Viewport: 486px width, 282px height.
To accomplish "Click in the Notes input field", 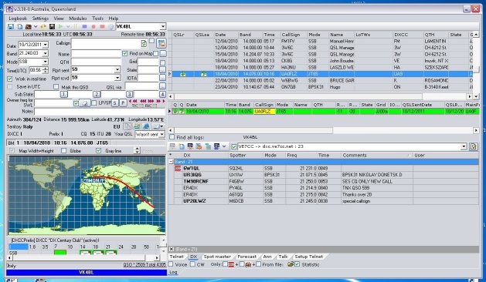I will [x=100, y=111].
